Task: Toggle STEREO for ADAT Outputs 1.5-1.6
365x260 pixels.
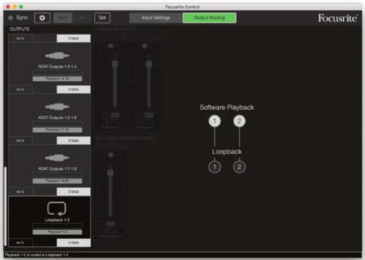Action: (x=74, y=141)
